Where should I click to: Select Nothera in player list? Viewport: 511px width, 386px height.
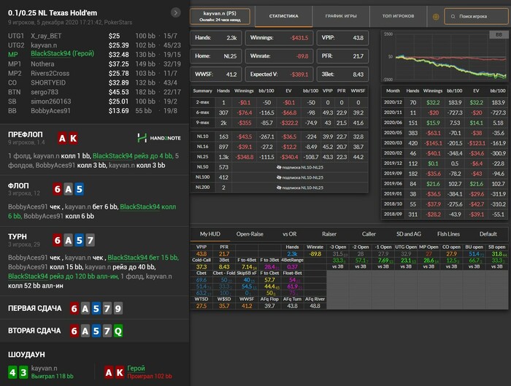[x=42, y=64]
